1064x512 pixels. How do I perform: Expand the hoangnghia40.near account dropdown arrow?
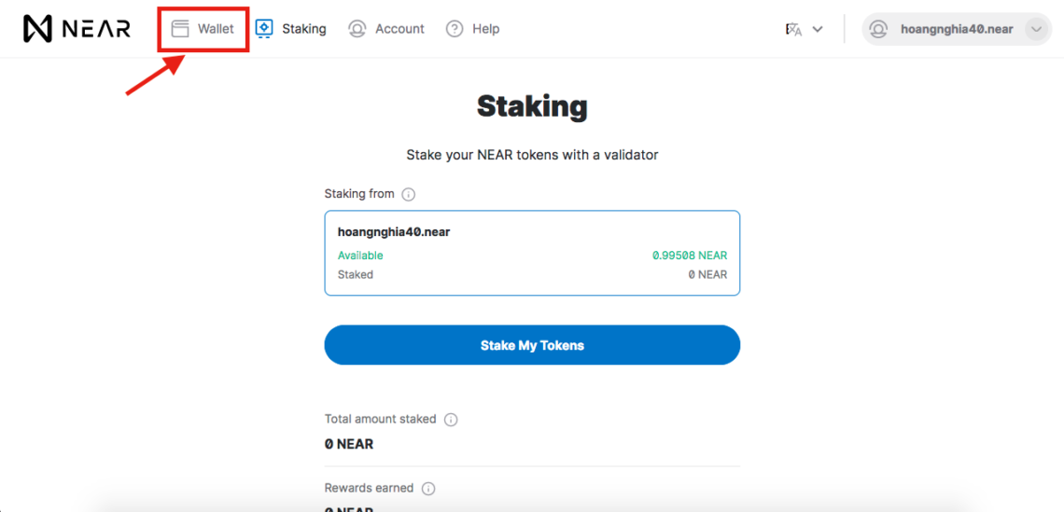point(1035,29)
